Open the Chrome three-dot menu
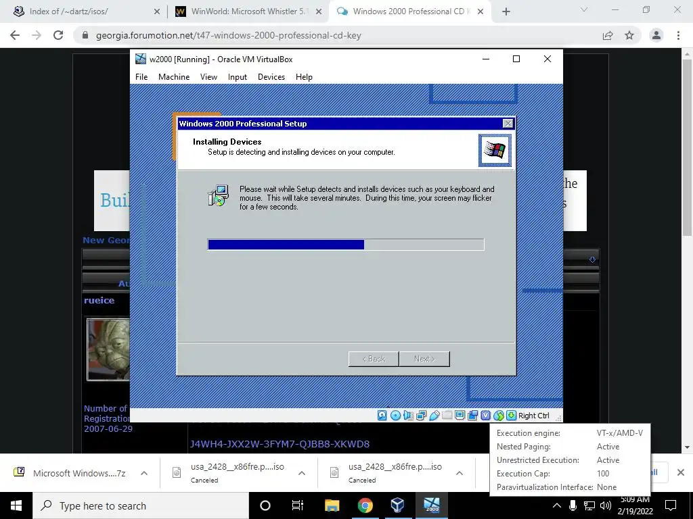Image resolution: width=693 pixels, height=519 pixels. 678,35
